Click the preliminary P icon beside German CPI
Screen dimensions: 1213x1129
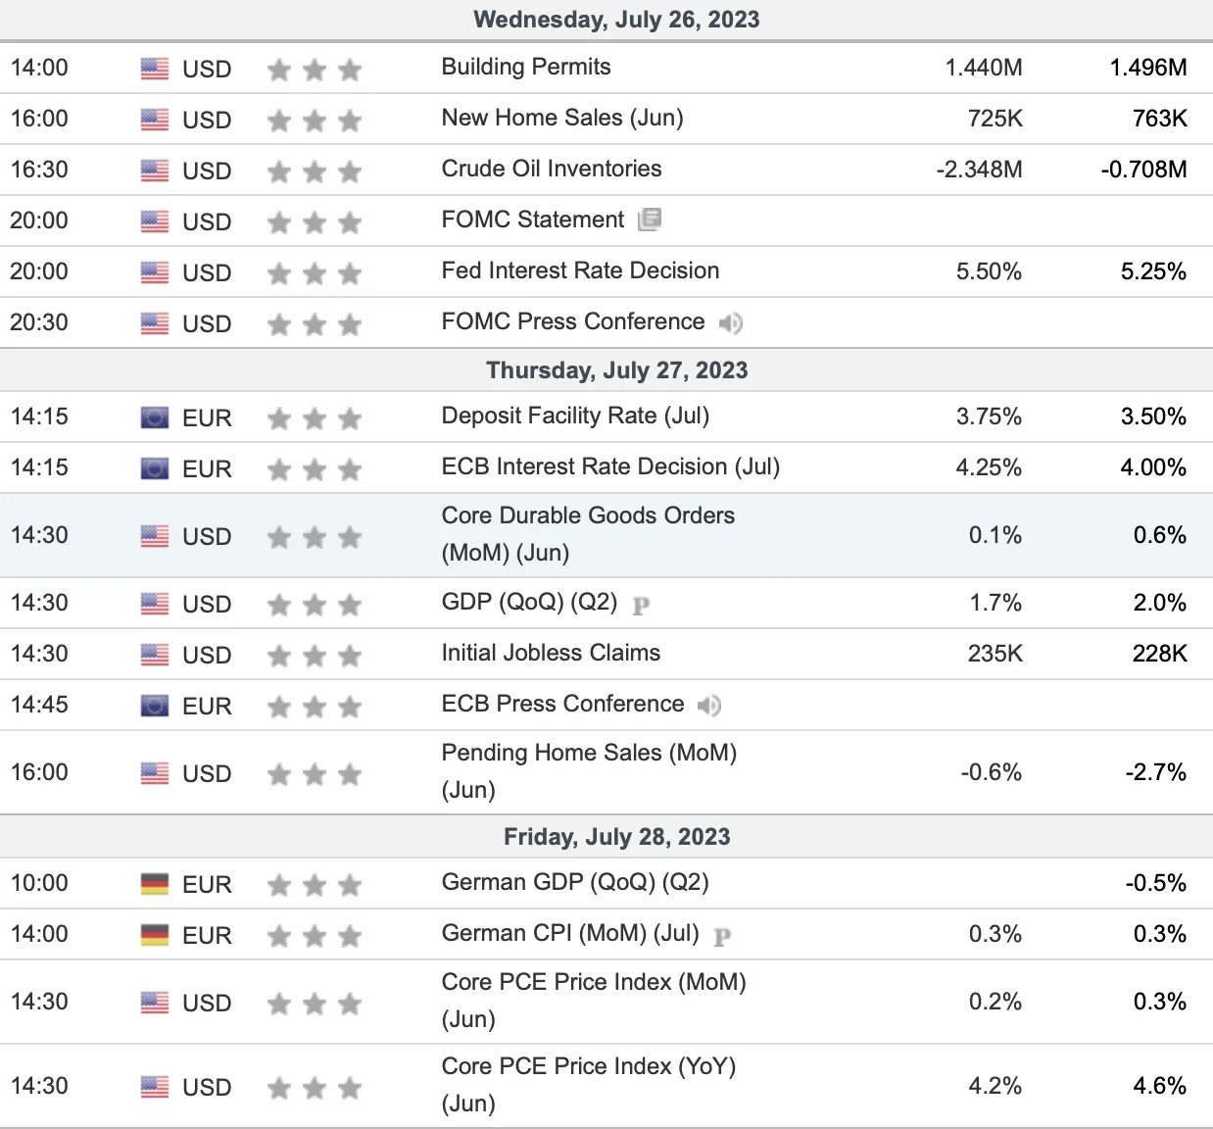pyautogui.click(x=722, y=936)
